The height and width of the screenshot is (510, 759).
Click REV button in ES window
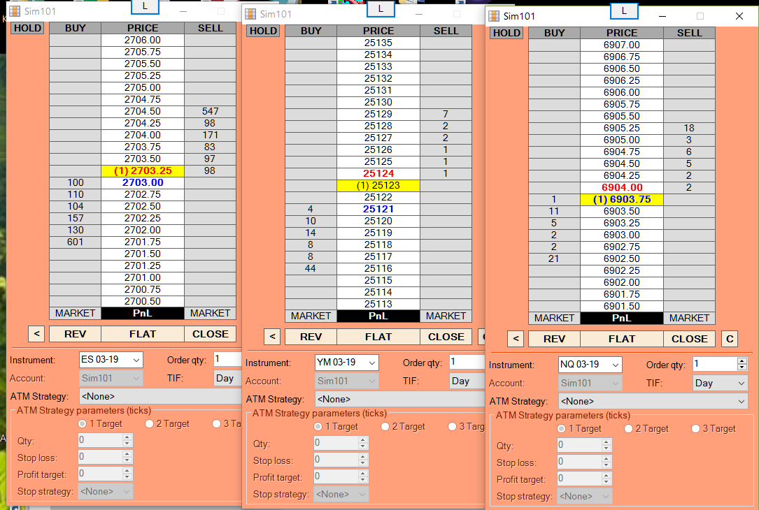75,334
